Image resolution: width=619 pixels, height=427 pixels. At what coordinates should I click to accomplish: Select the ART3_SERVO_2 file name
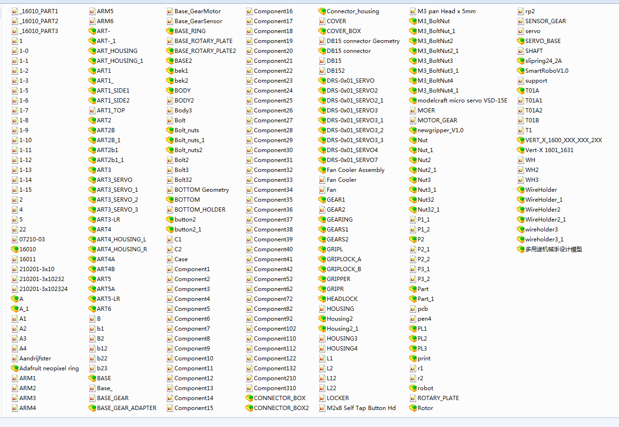(118, 200)
